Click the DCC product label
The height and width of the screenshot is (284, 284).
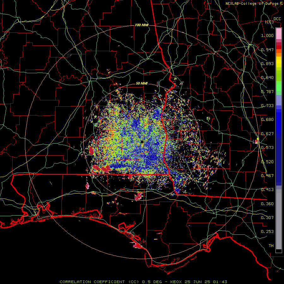tap(277, 19)
